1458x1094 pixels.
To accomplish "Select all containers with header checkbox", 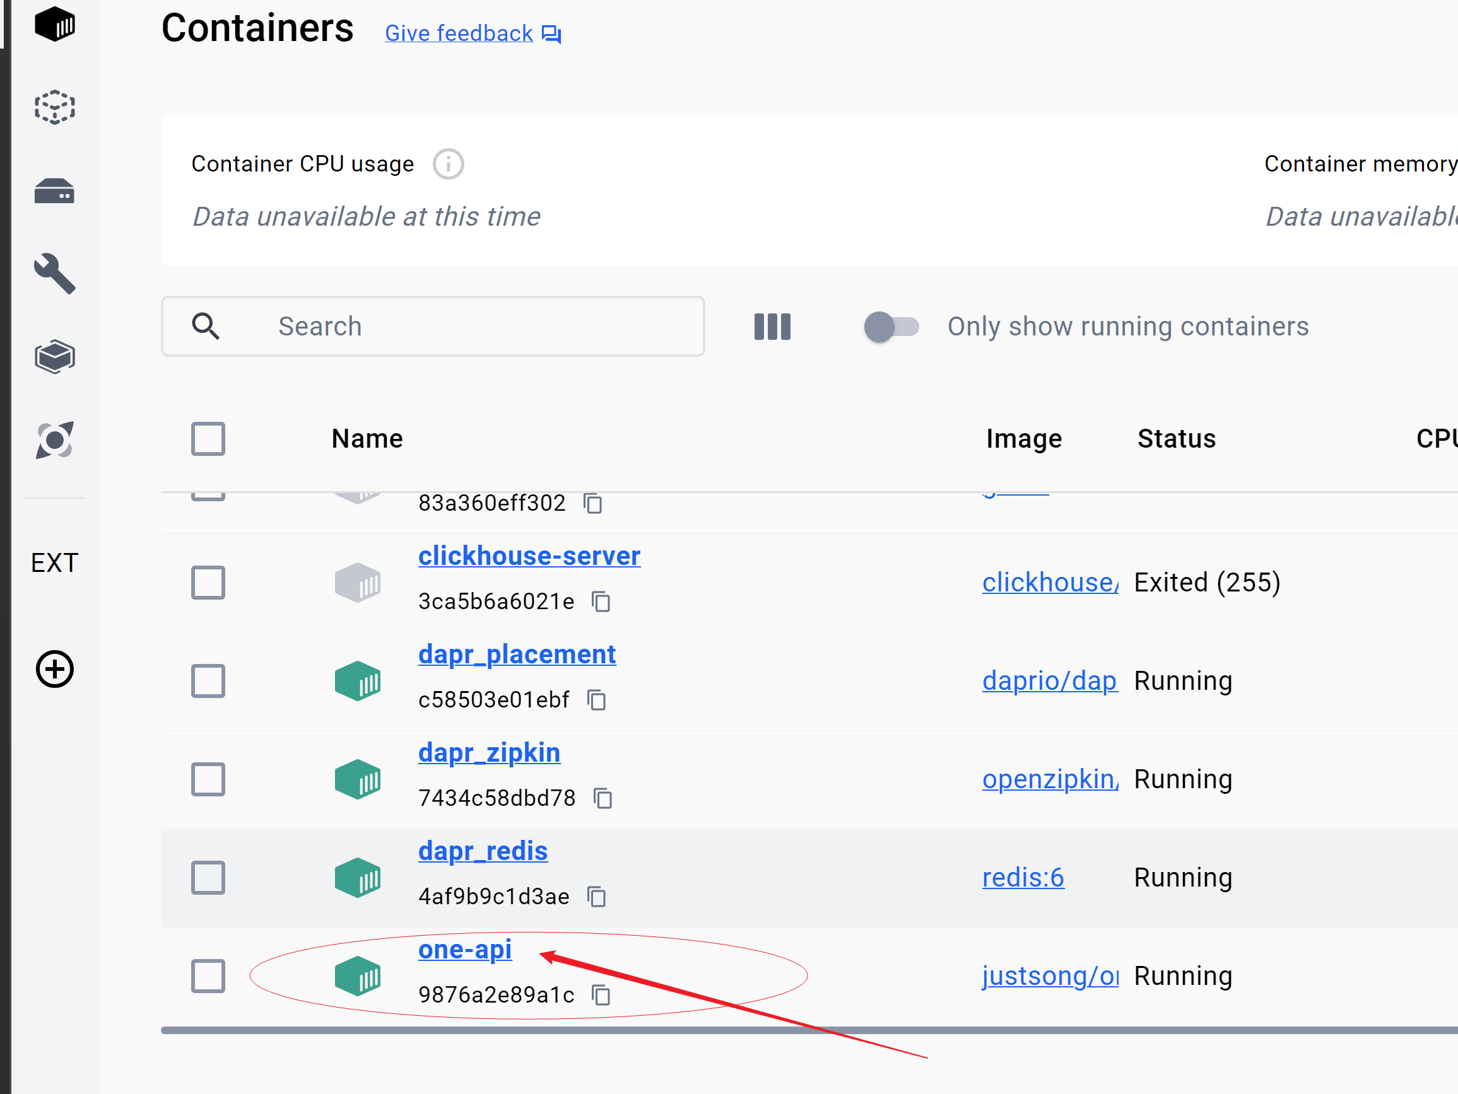I will pyautogui.click(x=208, y=439).
